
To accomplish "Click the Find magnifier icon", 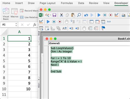I will (x=79, y=15).
